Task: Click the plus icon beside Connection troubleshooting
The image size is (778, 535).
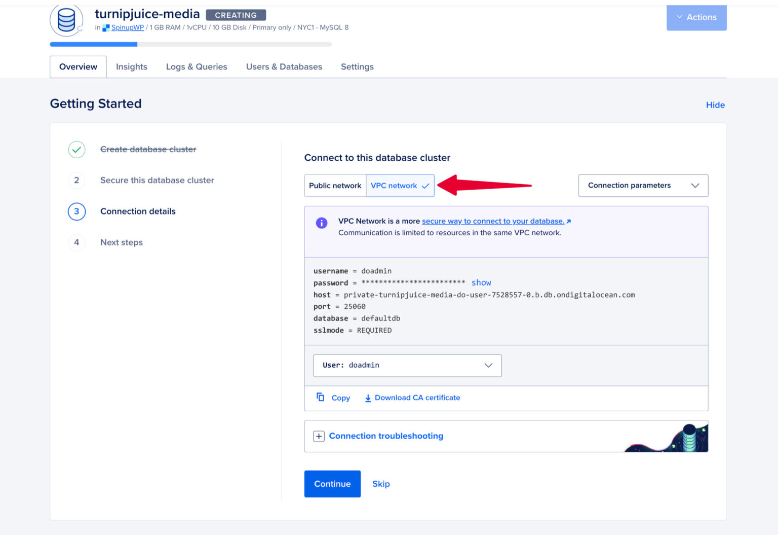Action: (319, 436)
